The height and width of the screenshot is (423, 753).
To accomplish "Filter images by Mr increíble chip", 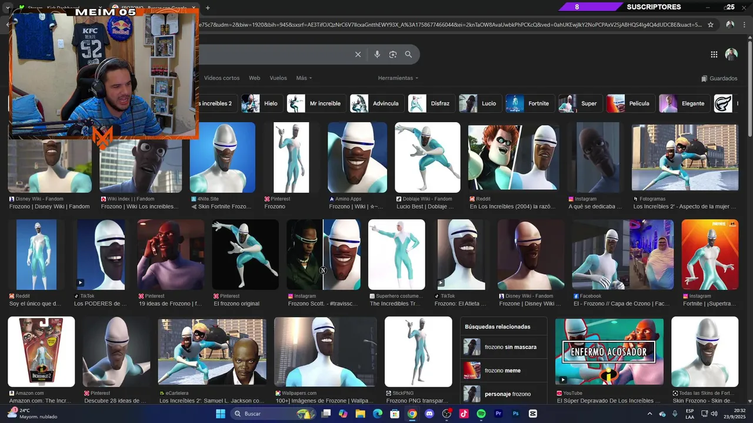I will [x=316, y=103].
